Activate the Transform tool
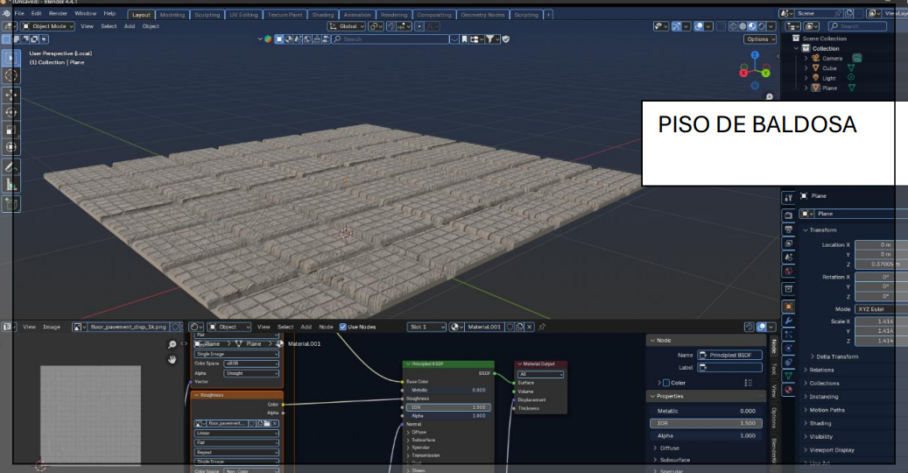The height and width of the screenshot is (473, 908). tap(11, 148)
